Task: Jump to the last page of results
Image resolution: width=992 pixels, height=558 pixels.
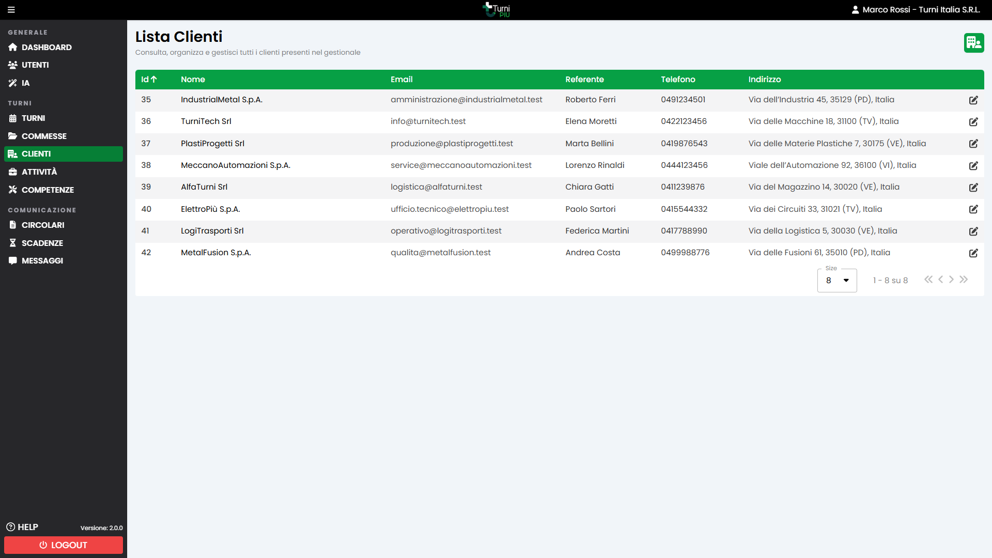Action: coord(964,280)
